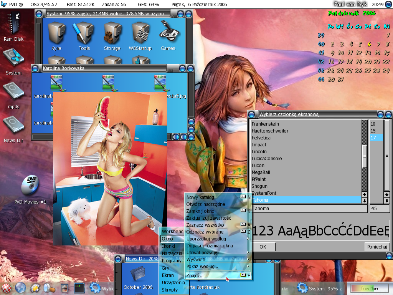Viewport: 393px width, 295px height.
Task: Click size list scroll down arrow
Action: click(x=386, y=201)
